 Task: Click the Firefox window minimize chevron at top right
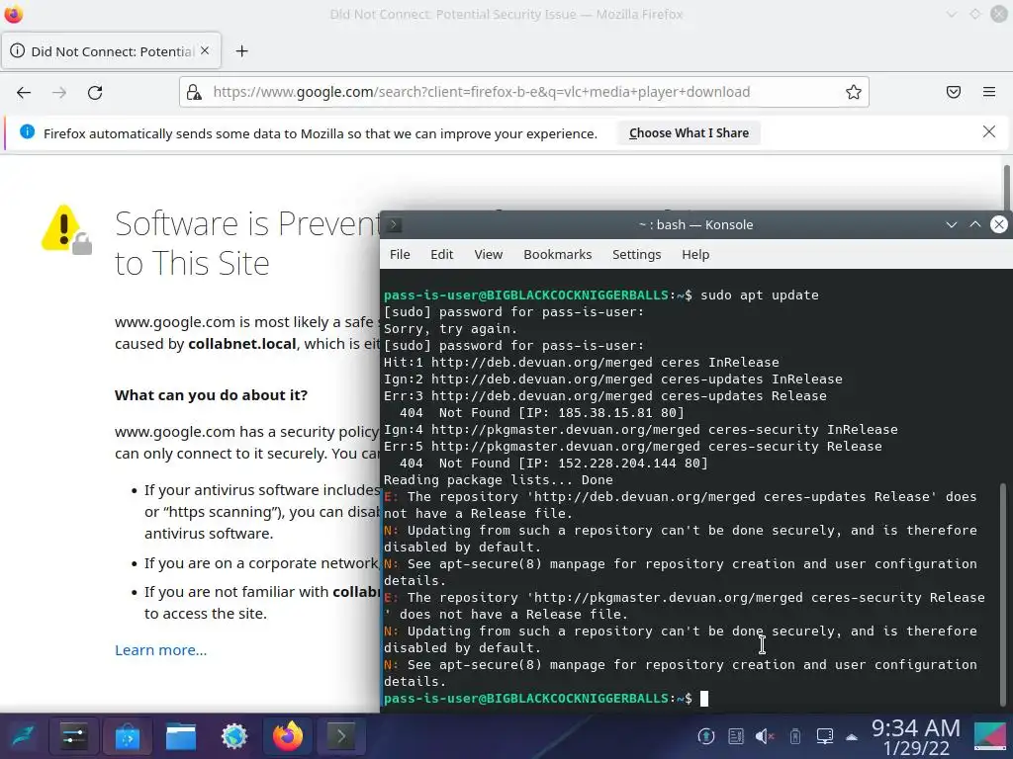click(x=952, y=14)
